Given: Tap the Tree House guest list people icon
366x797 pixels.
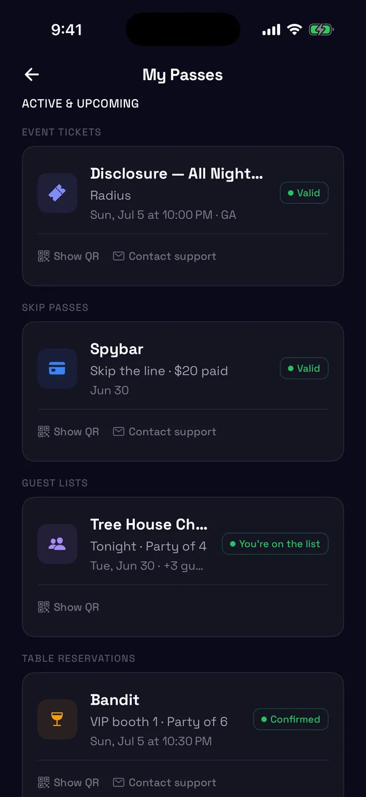Looking at the screenshot, I should (x=57, y=544).
